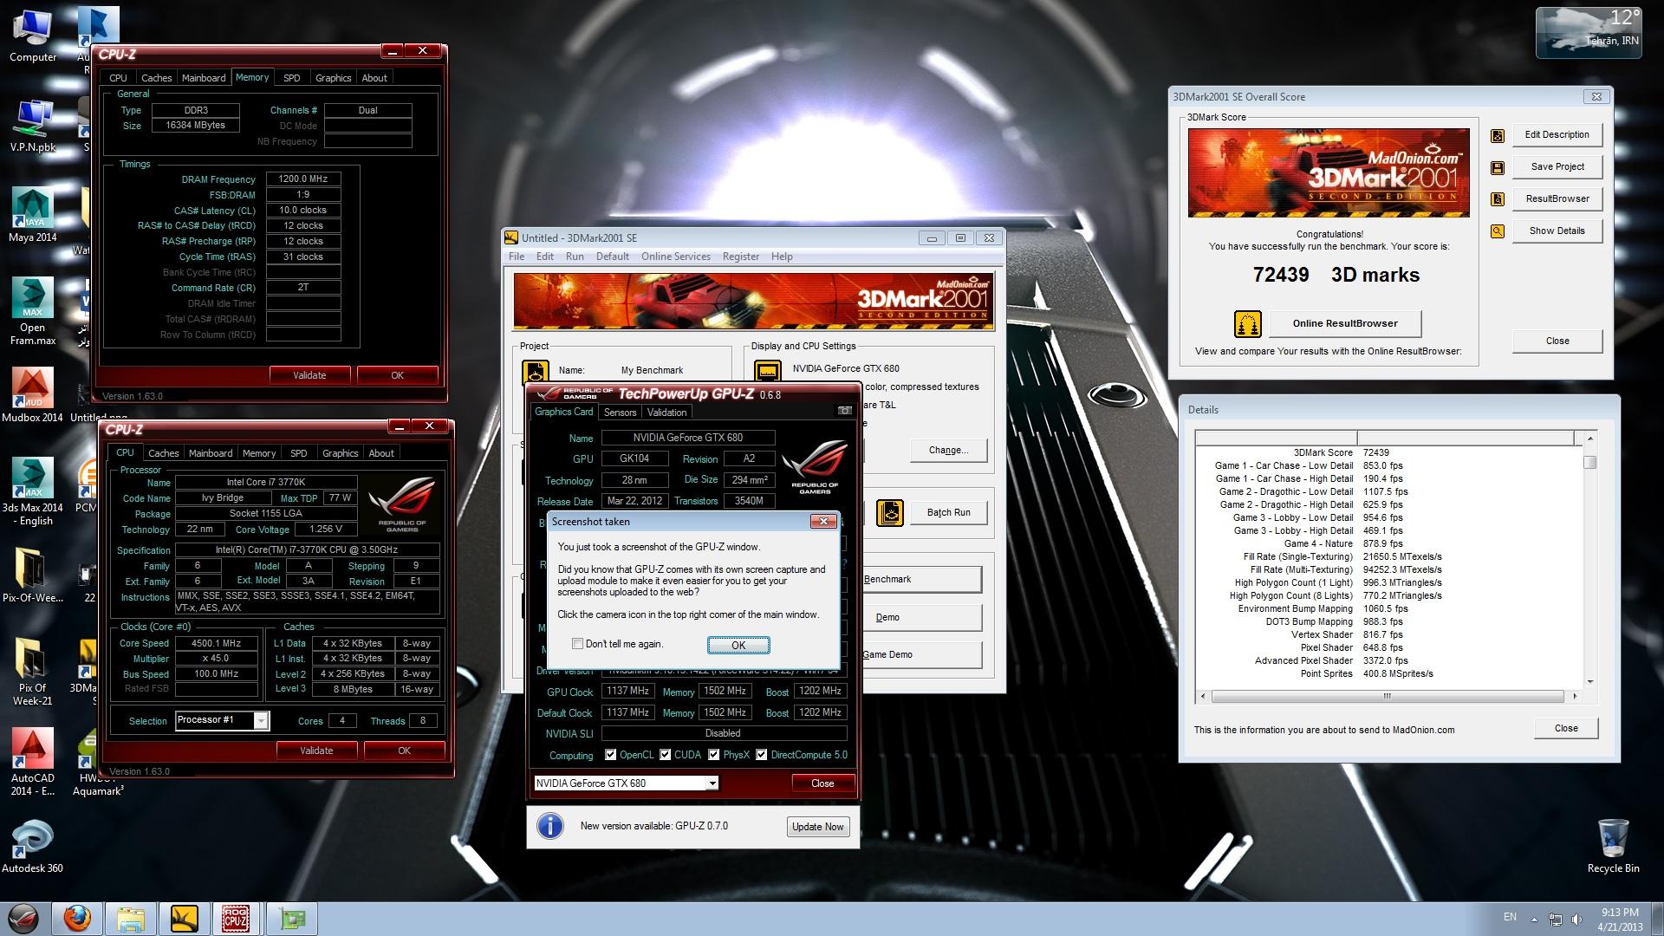Launch Maya 2014 from desktop
Image resolution: width=1664 pixels, height=936 pixels.
tap(33, 215)
